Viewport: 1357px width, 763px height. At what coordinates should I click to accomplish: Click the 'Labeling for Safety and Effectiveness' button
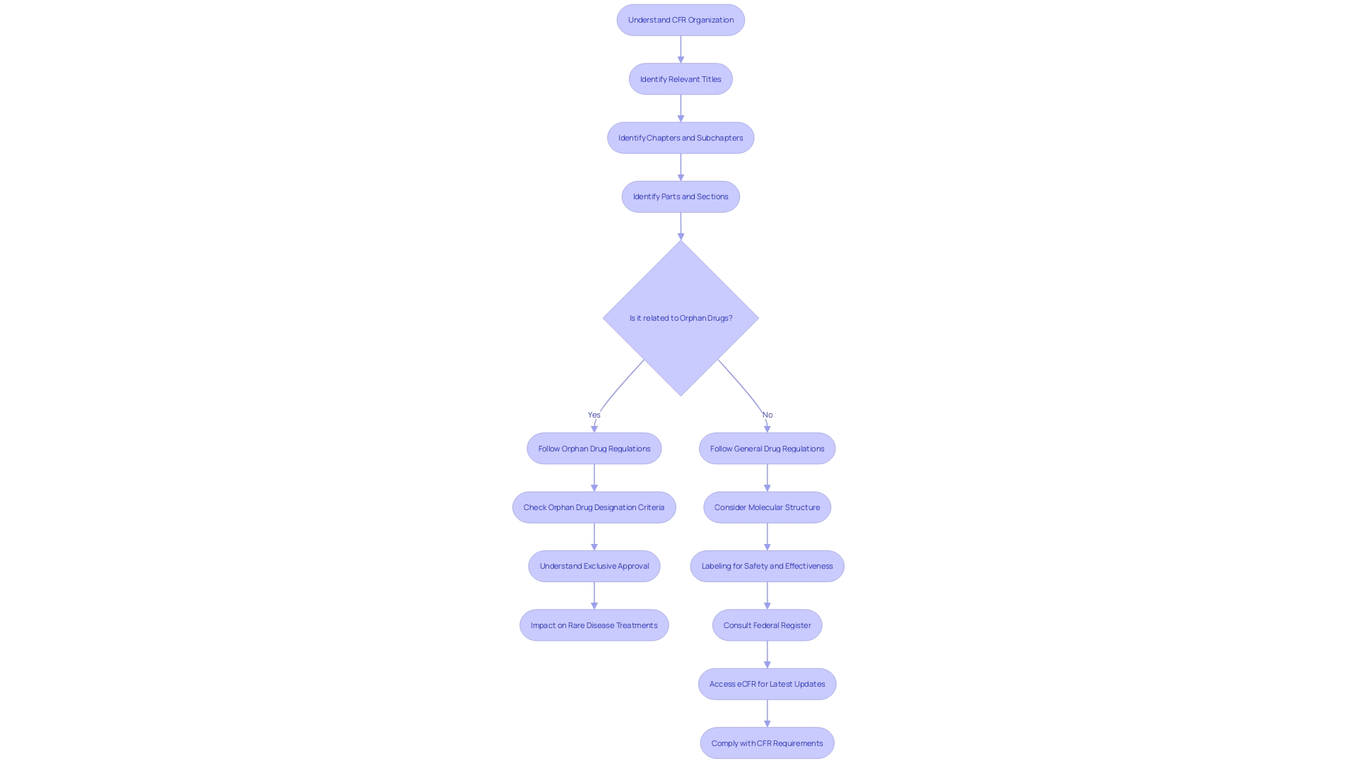point(766,565)
